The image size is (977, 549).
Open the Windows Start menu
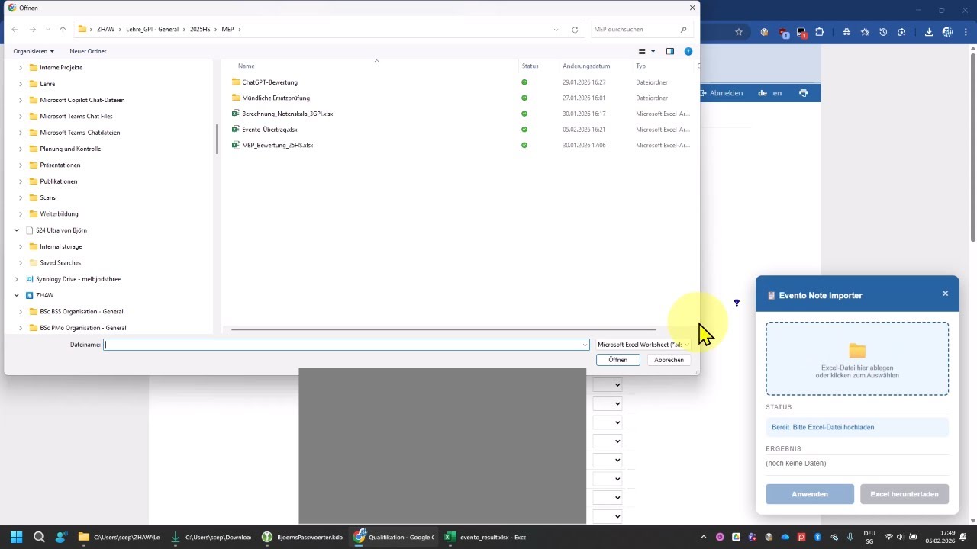(16, 537)
